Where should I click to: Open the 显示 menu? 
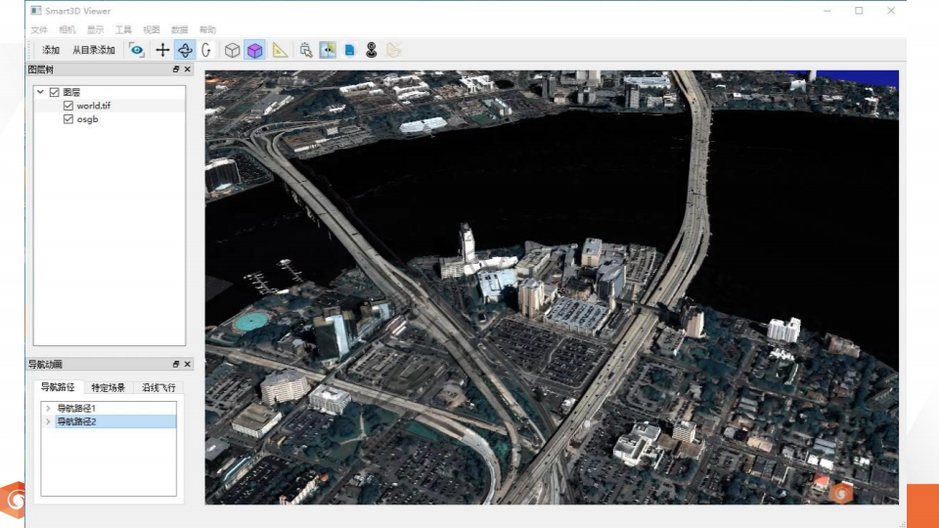pyautogui.click(x=95, y=30)
